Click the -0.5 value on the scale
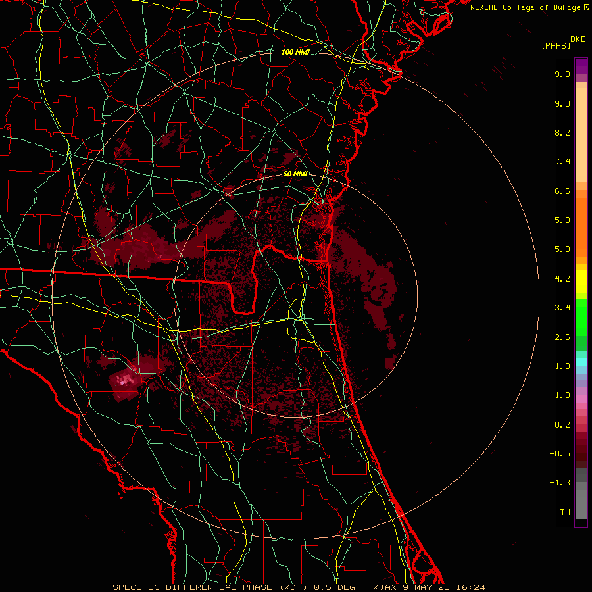This screenshot has height=592, width=592. 560,454
